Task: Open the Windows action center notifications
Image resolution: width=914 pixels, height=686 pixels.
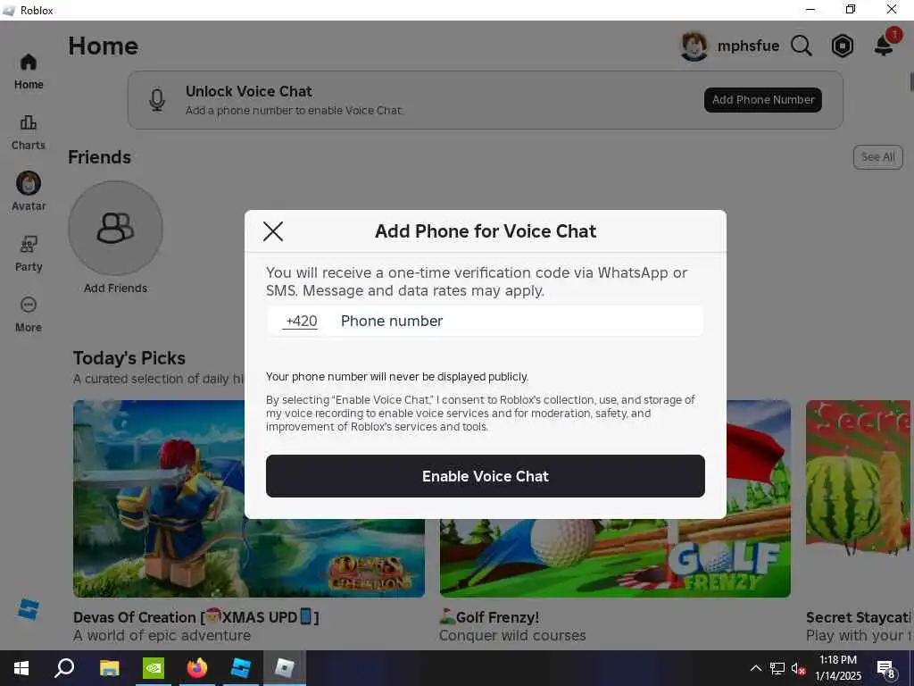Action: coord(885,668)
